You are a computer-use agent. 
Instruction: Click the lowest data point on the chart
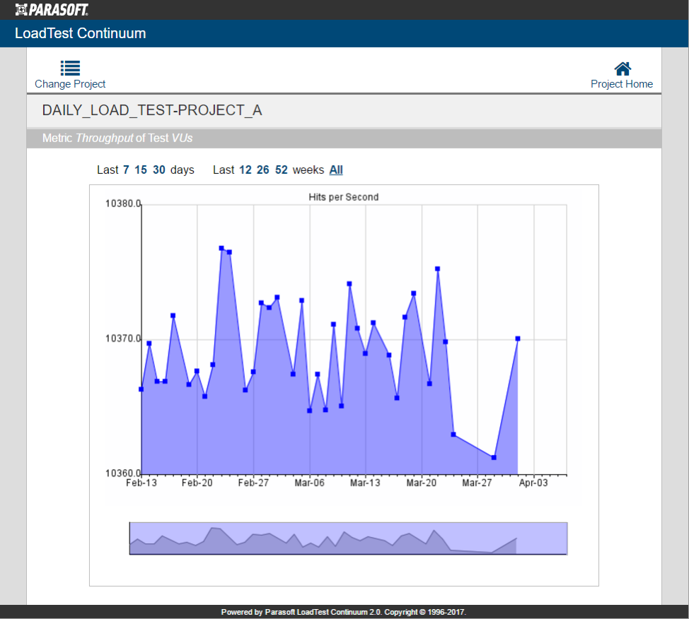tap(494, 457)
